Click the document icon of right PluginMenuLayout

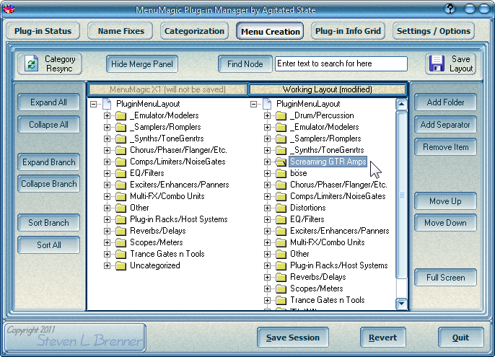268,104
